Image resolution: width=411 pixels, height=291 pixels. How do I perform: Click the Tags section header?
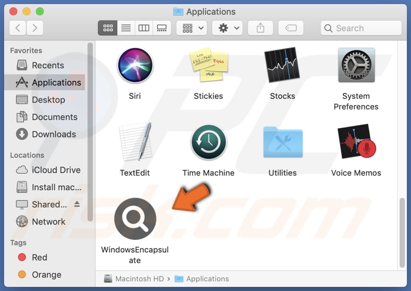tap(18, 243)
